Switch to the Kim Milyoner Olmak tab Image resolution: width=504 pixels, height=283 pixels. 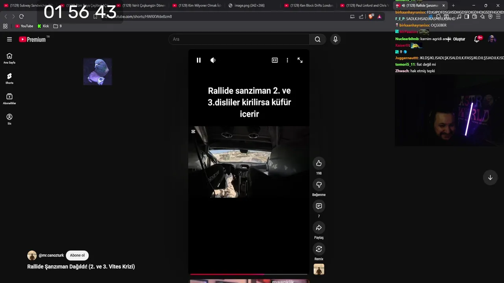tap(197, 6)
